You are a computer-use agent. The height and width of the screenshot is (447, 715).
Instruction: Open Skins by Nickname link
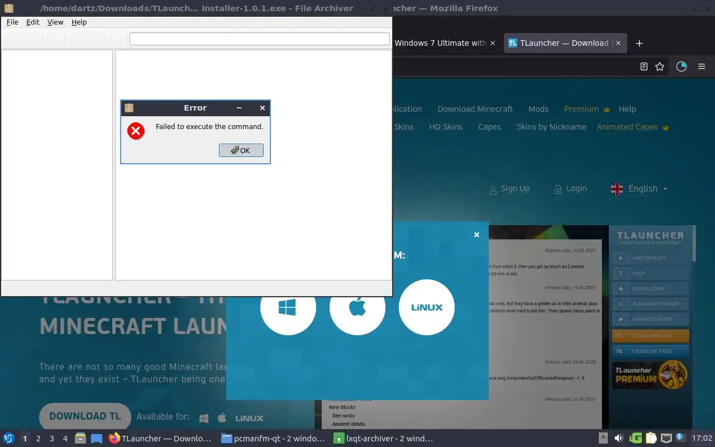point(551,127)
